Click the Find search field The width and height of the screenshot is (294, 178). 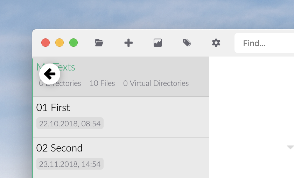[x=266, y=43]
